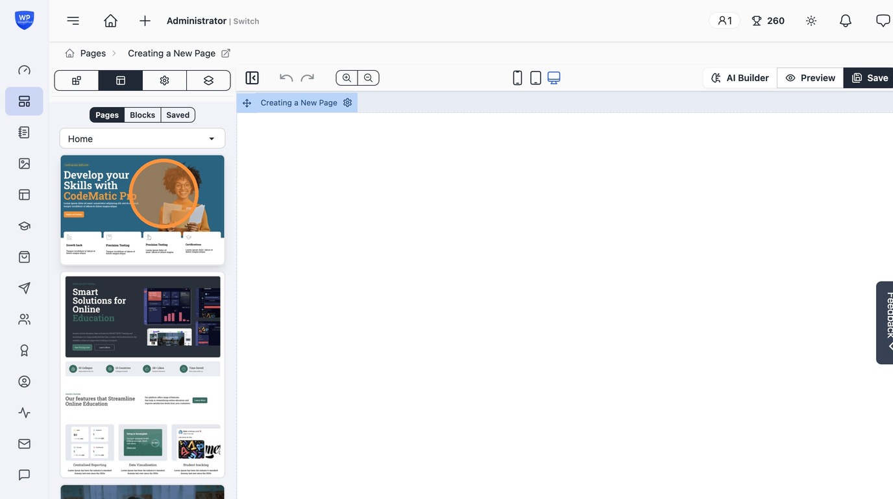Select the highlighted page layout sidebar icon

pyautogui.click(x=24, y=101)
